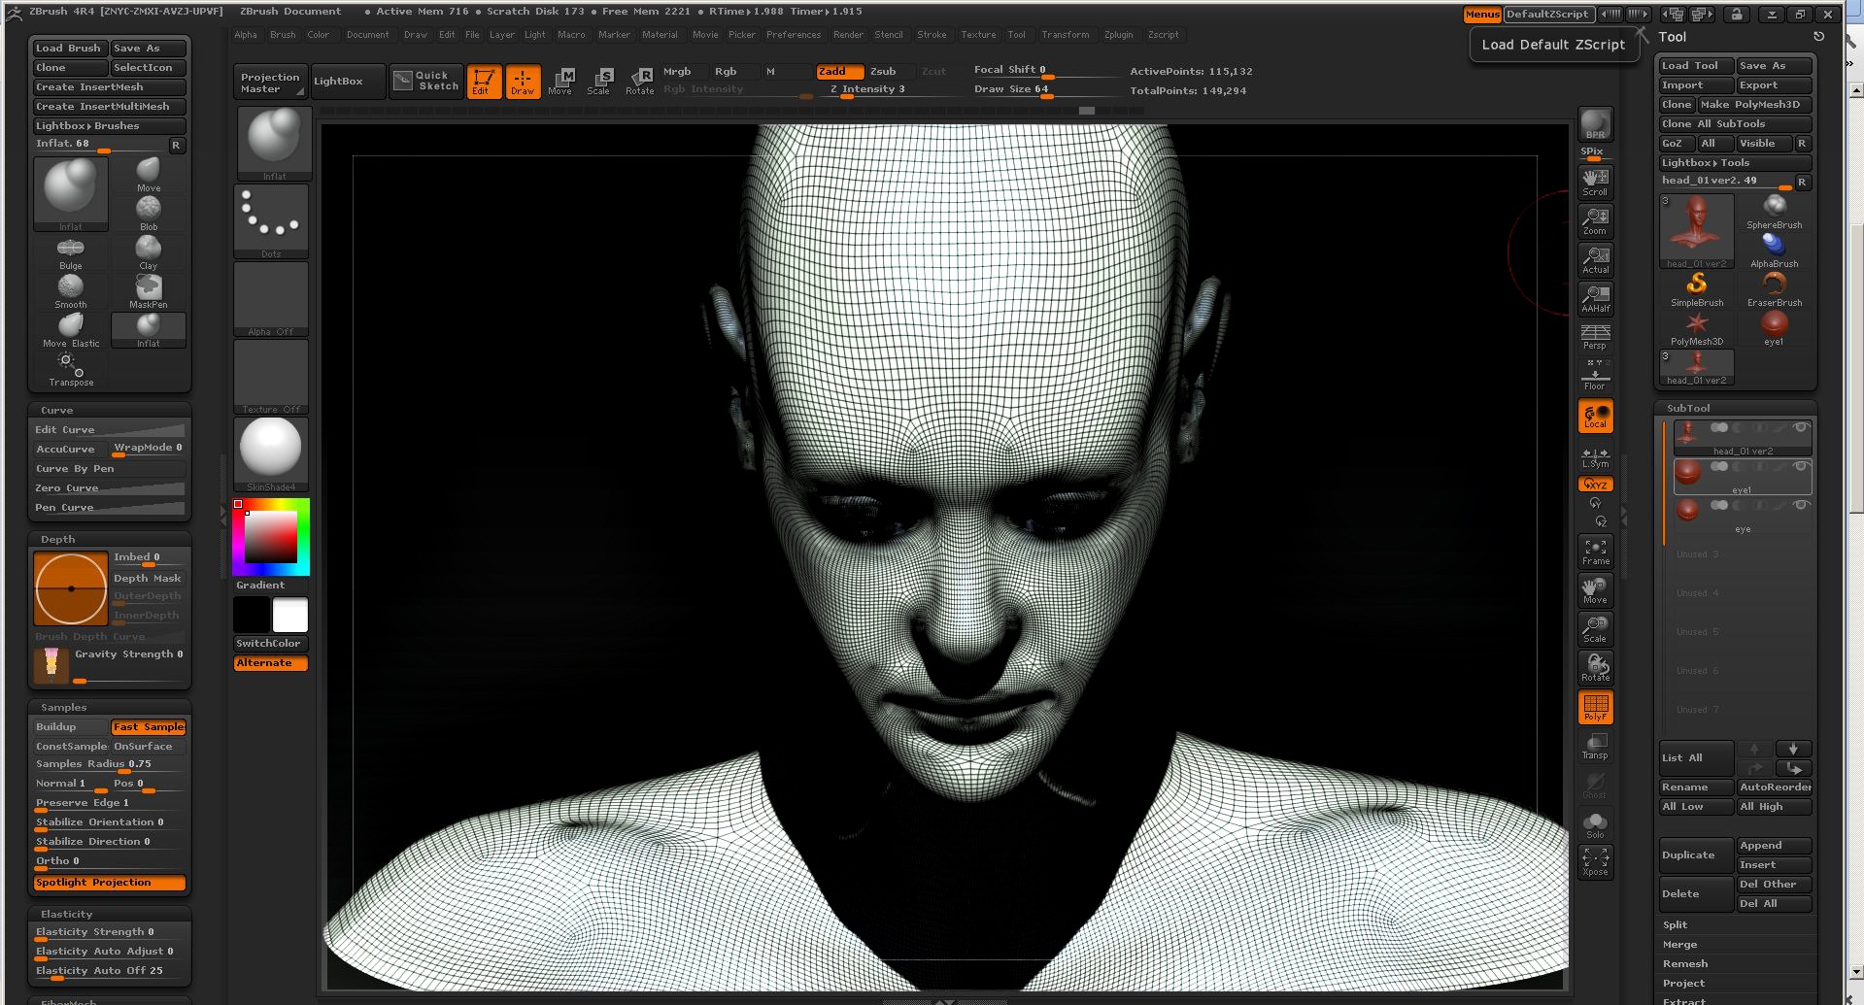Select the Clay brush icon
The width and height of the screenshot is (1864, 1005).
pyautogui.click(x=148, y=251)
